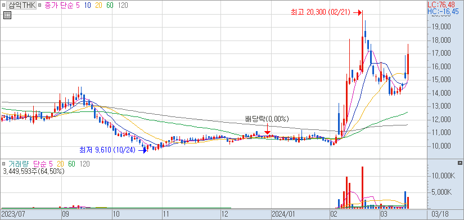464x220 pixels.
Task: Open the grid table icon below 삼익THK
Action: click(7, 16)
